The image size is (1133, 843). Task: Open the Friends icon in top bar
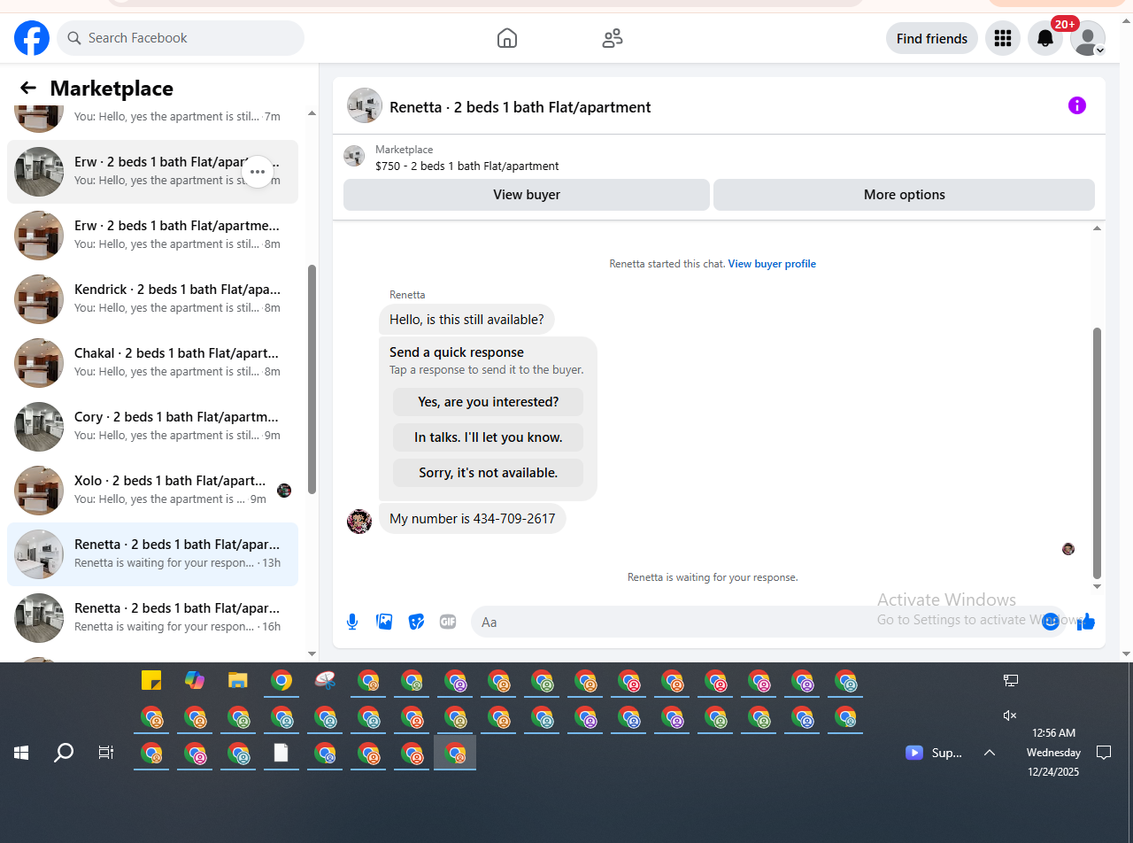tap(613, 38)
